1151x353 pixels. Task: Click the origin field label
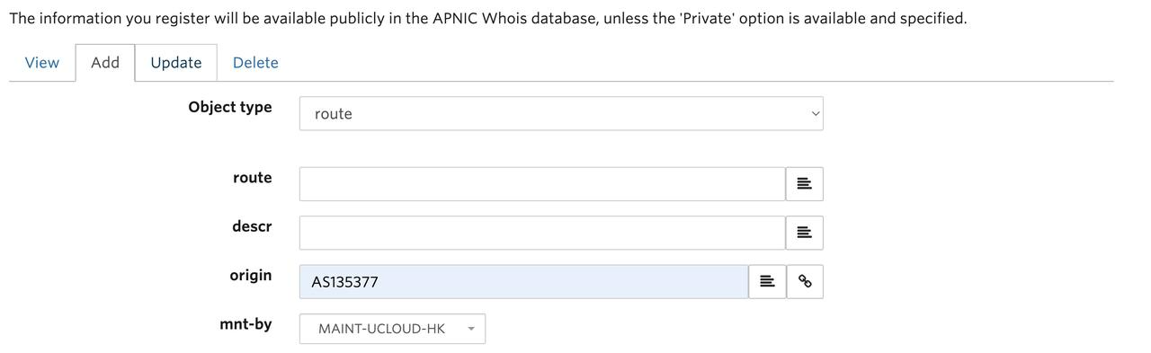coord(251,276)
